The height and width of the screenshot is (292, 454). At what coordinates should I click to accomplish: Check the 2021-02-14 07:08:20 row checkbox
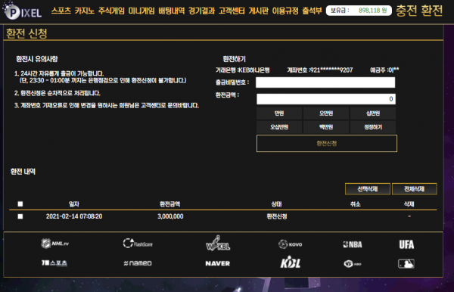(x=20, y=216)
